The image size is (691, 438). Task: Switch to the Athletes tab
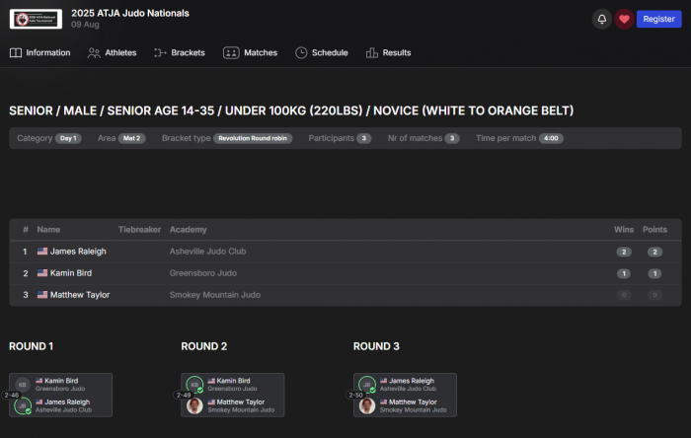[x=112, y=52]
